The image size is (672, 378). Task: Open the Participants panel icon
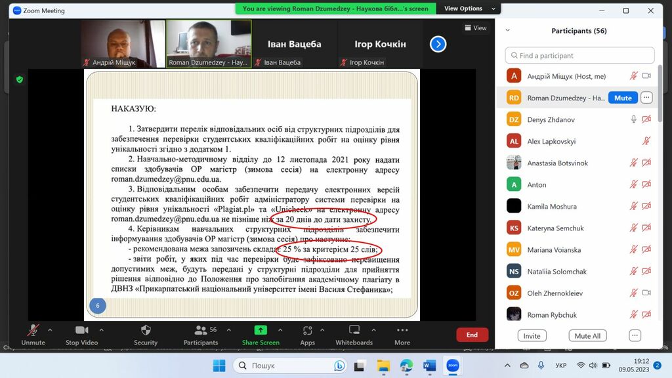(200, 330)
